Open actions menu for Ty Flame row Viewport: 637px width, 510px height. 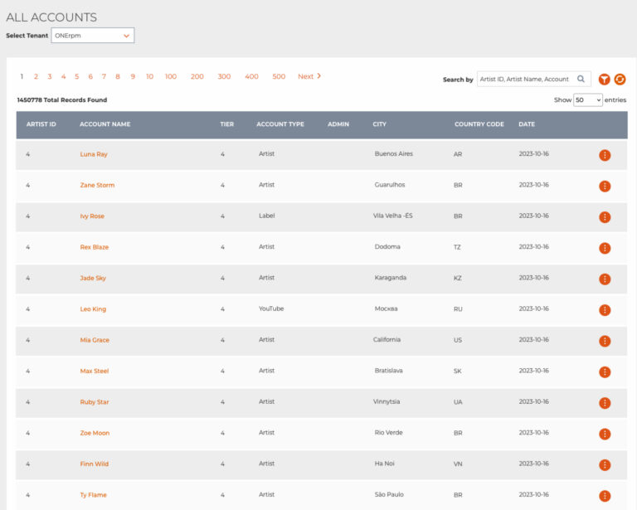(x=605, y=496)
